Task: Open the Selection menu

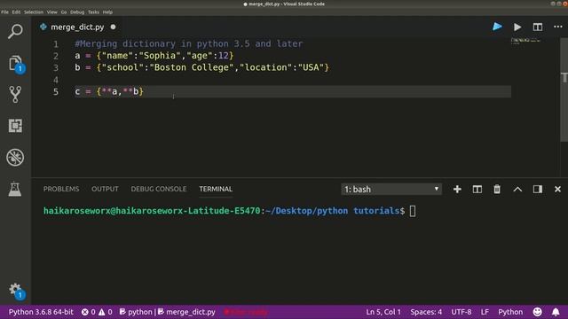Action: click(34, 12)
